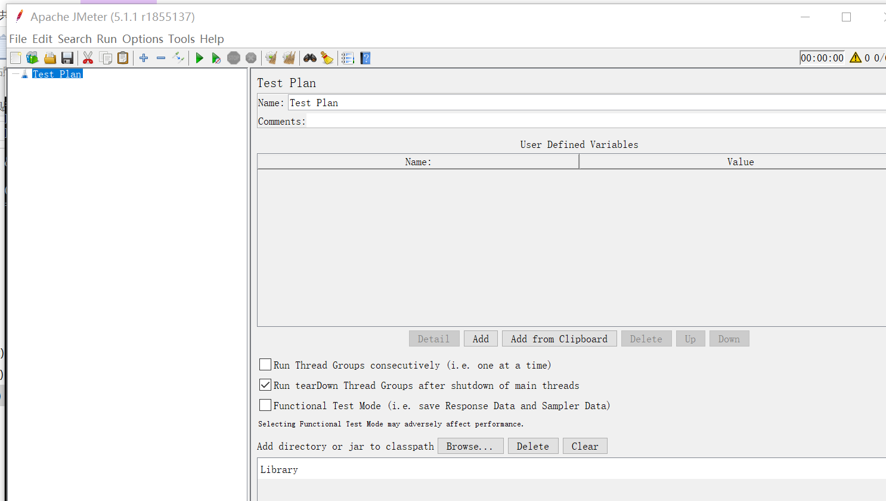Click the warning triangle error log icon
This screenshot has width=886, height=501.
(856, 57)
